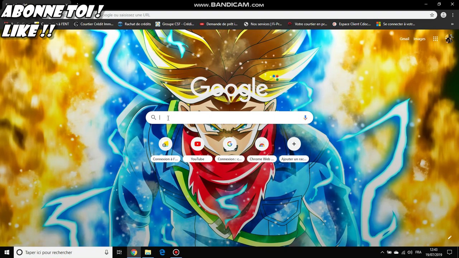Customize this page with the pencil icon
This screenshot has height=258, width=459.
[x=450, y=238]
